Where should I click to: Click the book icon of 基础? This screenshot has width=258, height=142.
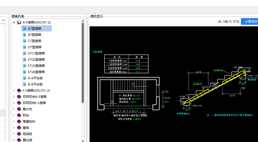pyautogui.click(x=19, y=128)
